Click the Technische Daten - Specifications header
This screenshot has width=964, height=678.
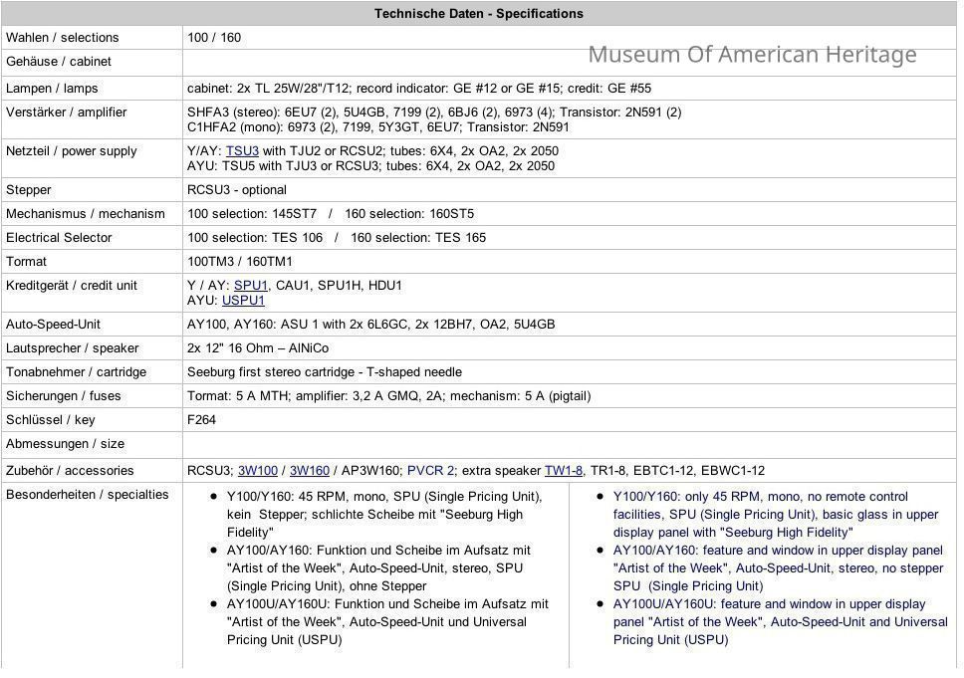pos(478,14)
